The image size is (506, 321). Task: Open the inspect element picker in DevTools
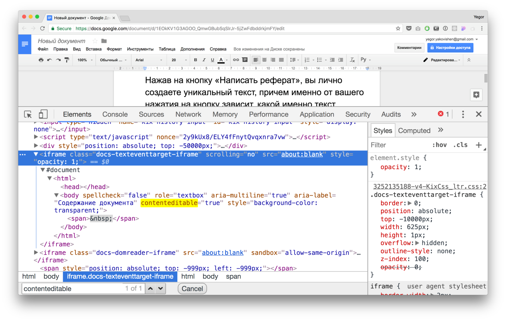[x=28, y=114]
